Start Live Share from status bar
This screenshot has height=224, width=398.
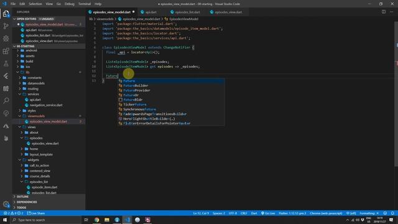[36, 213]
